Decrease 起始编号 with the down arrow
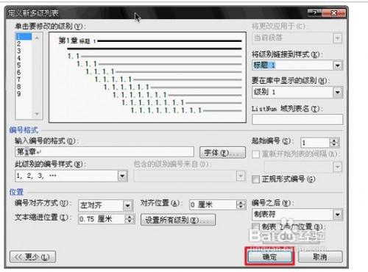The image size is (368, 272). (x=334, y=145)
